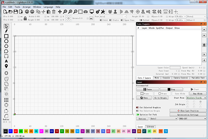Image resolution: width=208 pixels, height=139 pixels.
Task: Click the Frame Selection dashed-box icon
Action: 80,12
